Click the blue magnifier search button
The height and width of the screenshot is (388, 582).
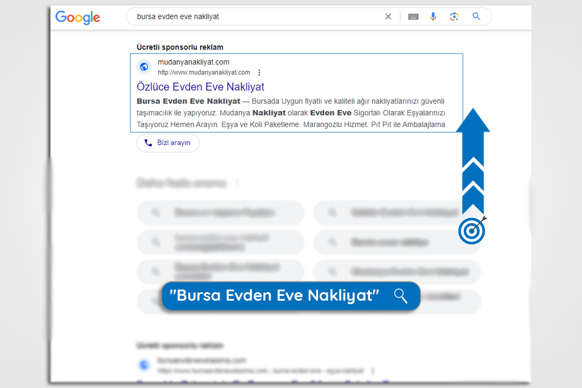pos(476,16)
